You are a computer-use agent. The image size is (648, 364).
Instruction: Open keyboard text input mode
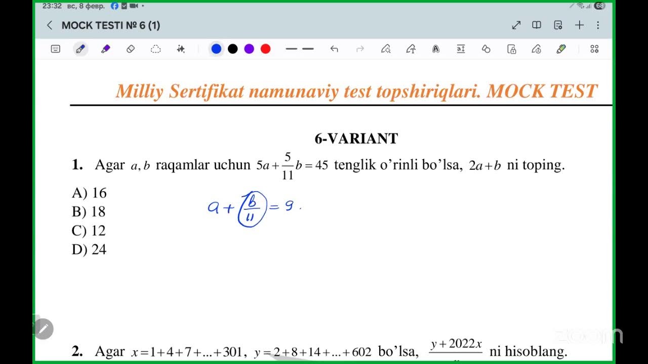click(56, 49)
